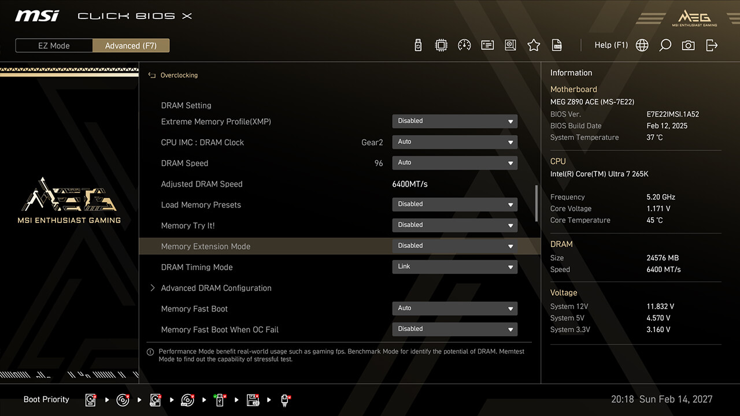Open the M-Flash USB update icon
The width and height of the screenshot is (740, 416).
point(418,45)
